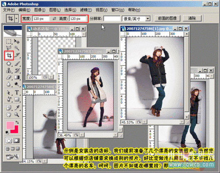Switch to Standard edit mode
220x173 pixels.
[x=9, y=141]
